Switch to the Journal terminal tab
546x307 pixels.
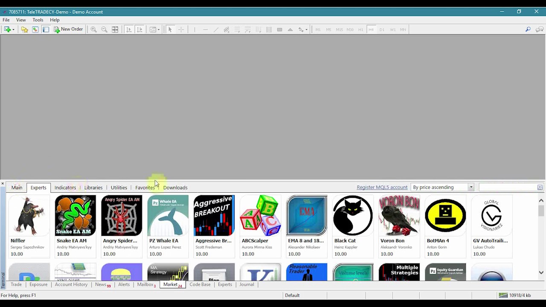tap(247, 284)
